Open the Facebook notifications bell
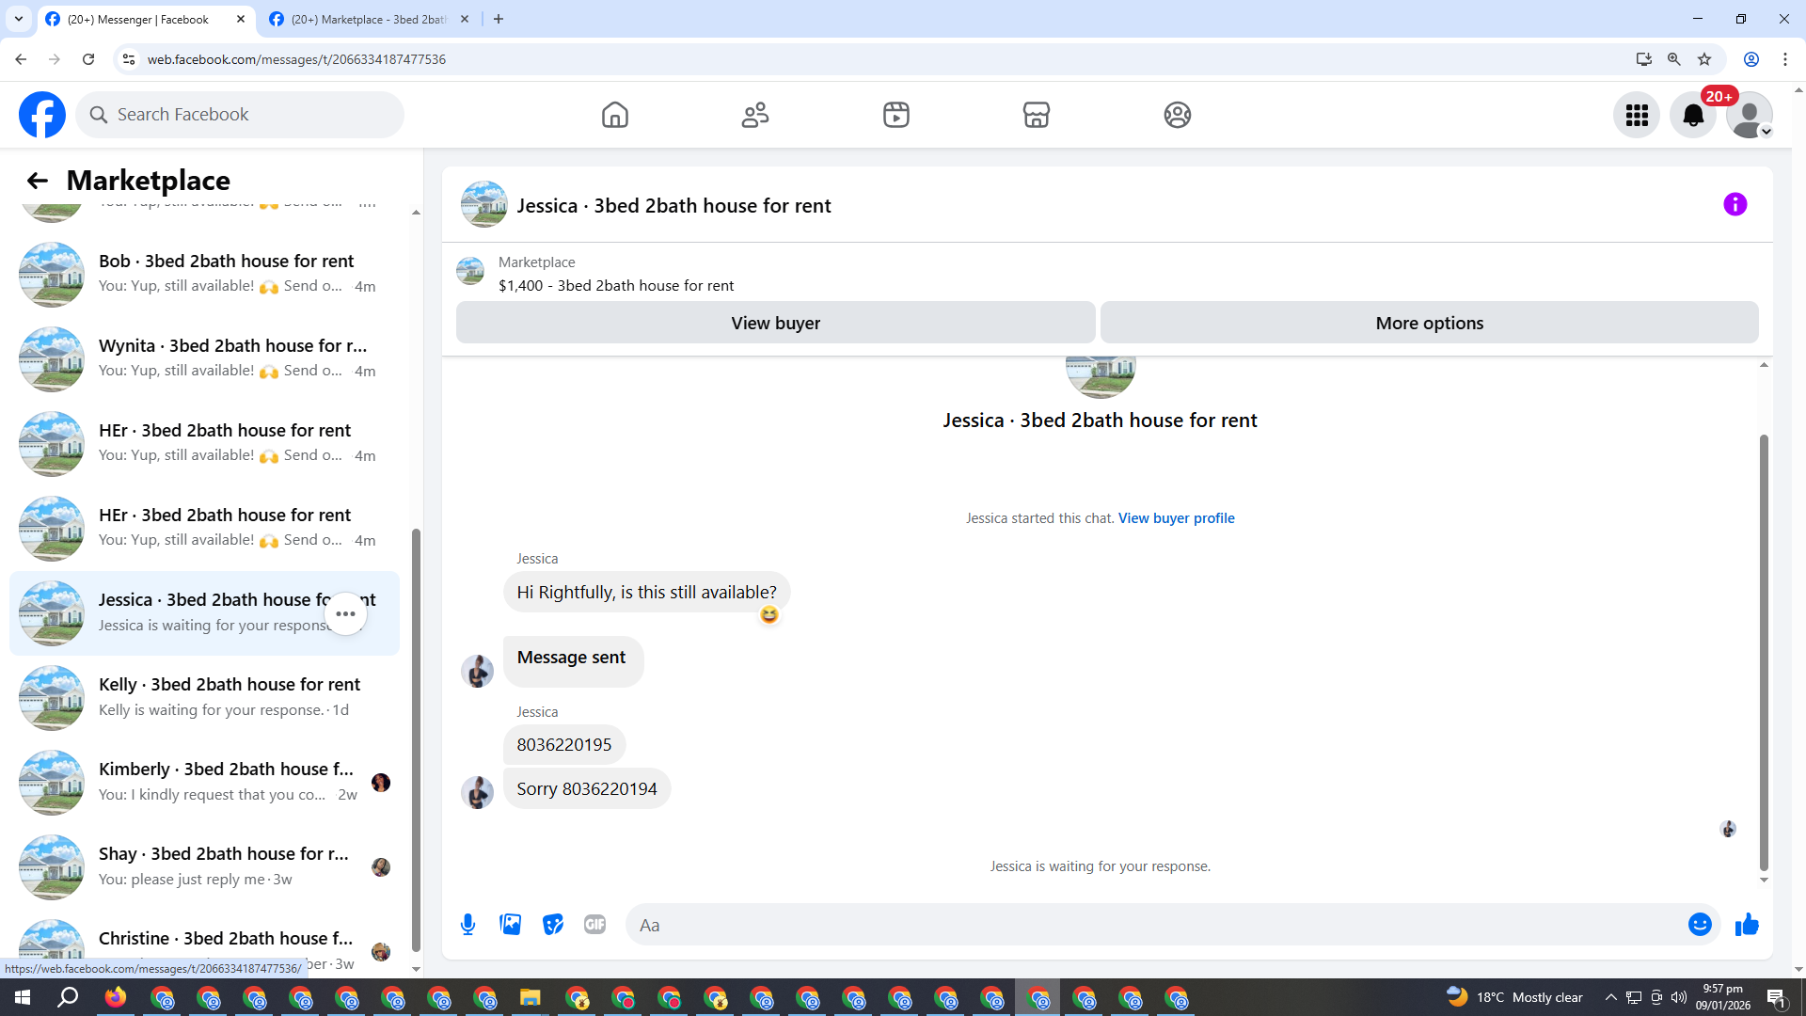Viewport: 1806px width, 1016px height. pyautogui.click(x=1692, y=115)
